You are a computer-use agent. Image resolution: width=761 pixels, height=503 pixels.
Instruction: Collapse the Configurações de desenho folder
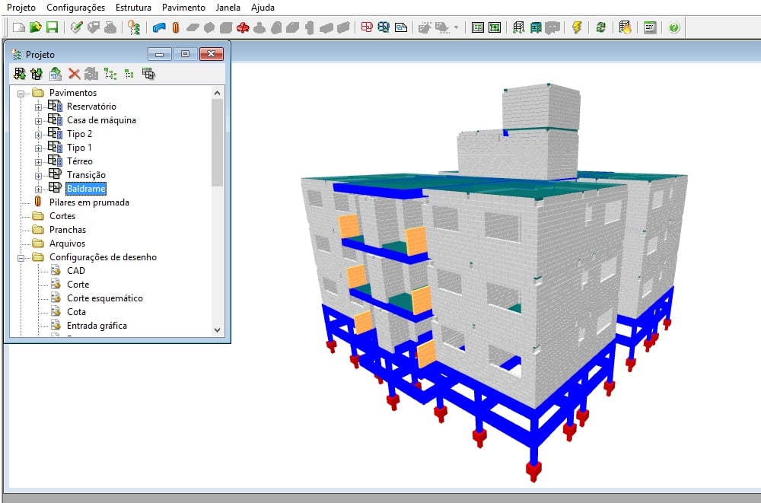point(21,257)
